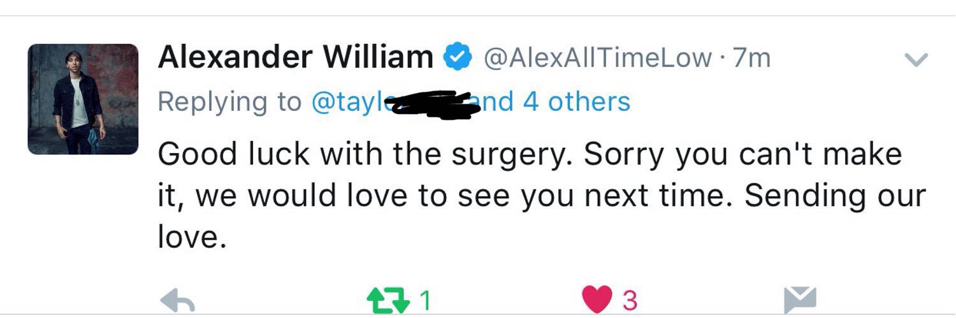
Task: Visit the @AlexAllTimeLow handle
Action: 598,59
